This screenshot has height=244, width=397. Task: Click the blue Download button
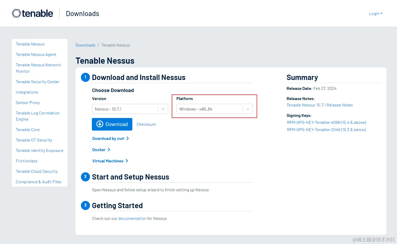(x=112, y=124)
